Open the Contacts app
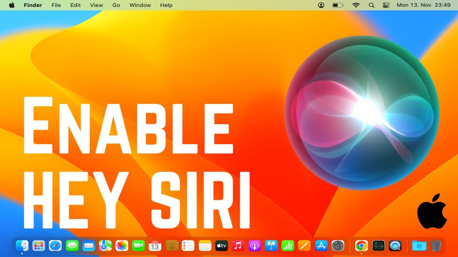458x257 pixels. (172, 246)
